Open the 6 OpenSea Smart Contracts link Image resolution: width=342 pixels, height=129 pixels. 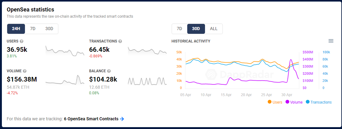coord(91,119)
